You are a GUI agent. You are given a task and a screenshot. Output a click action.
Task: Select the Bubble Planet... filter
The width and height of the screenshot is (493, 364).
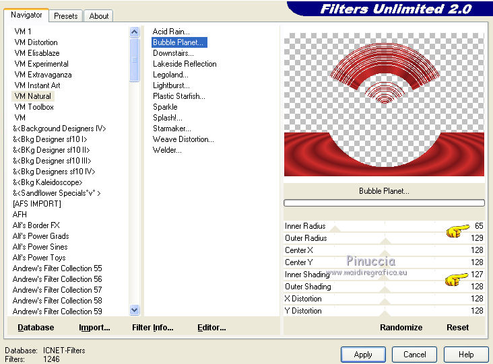pyautogui.click(x=179, y=42)
